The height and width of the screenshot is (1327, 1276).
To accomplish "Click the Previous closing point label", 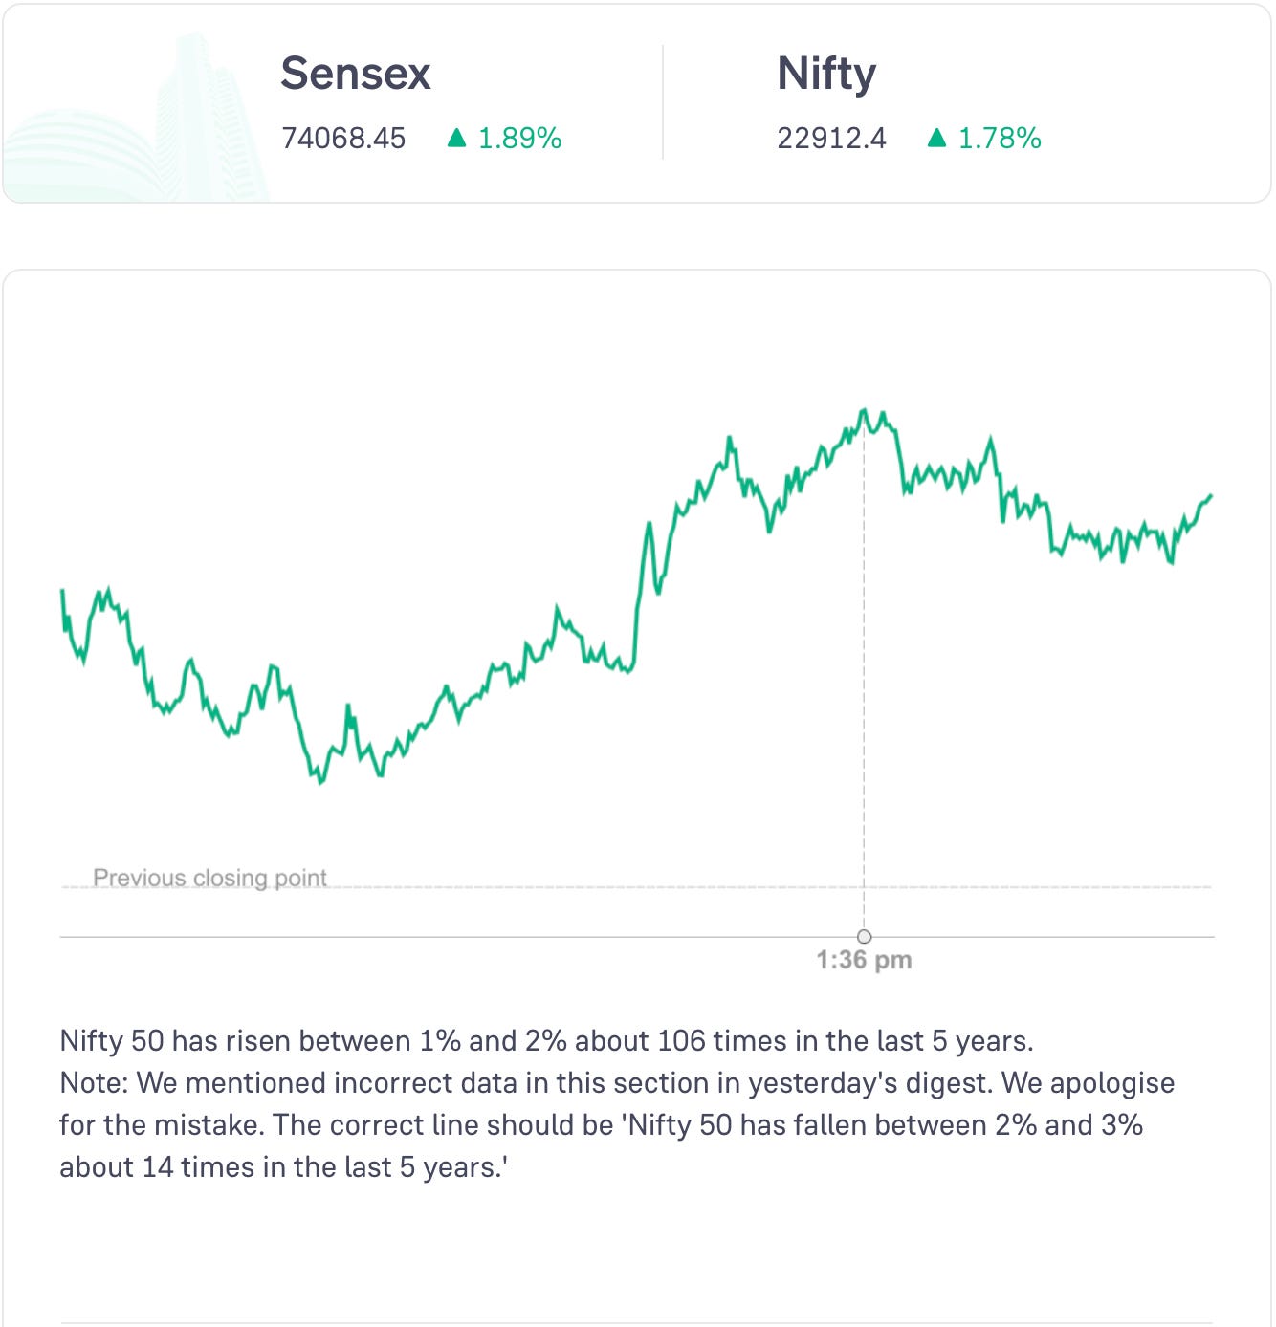I will (209, 878).
